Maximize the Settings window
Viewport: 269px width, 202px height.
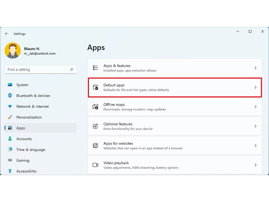pos(250,31)
